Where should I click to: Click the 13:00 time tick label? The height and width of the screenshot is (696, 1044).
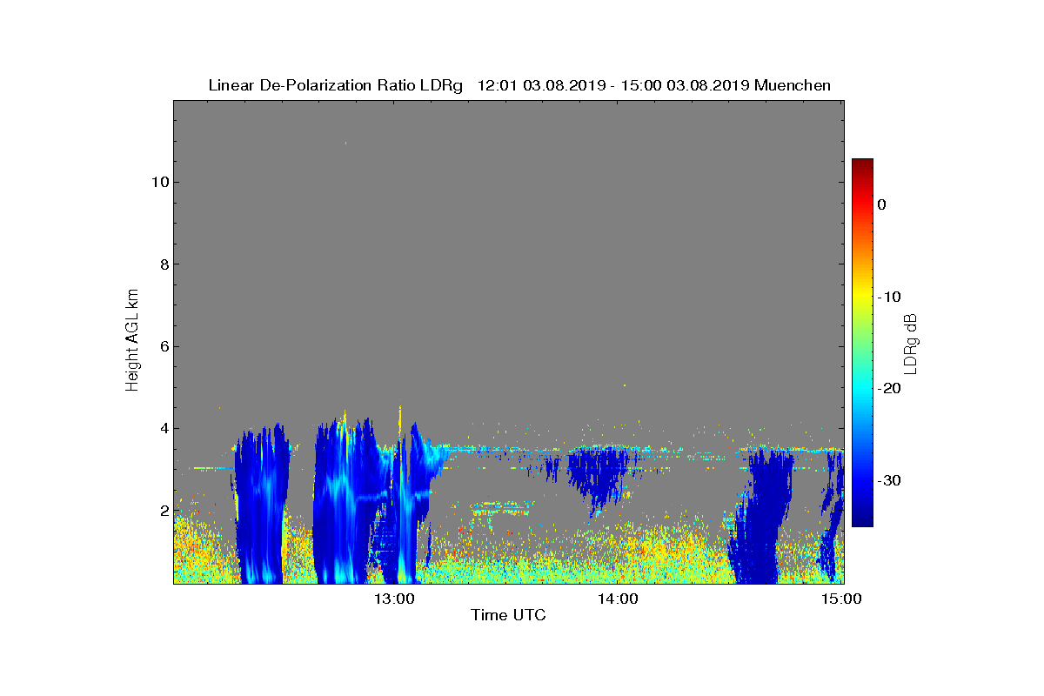click(393, 599)
